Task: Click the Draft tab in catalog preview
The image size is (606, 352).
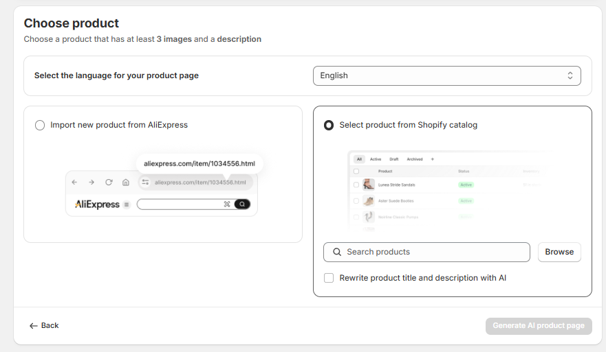Action: tap(394, 159)
